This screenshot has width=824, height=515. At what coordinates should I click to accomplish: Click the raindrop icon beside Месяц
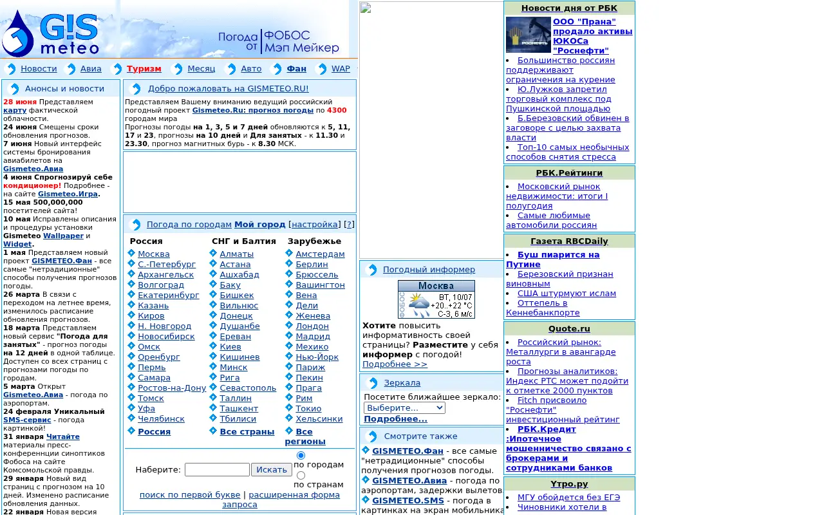(178, 69)
